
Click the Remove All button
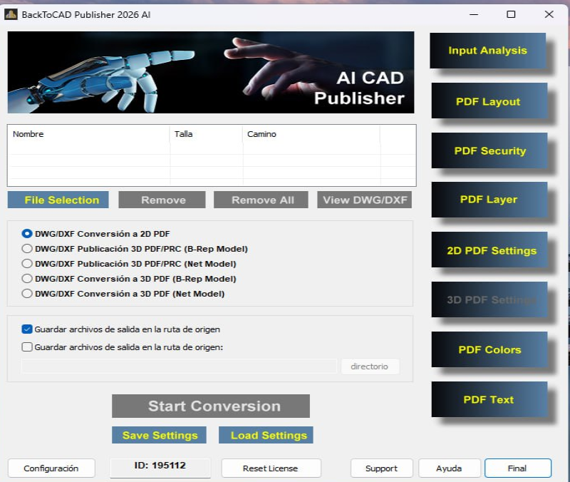point(261,200)
